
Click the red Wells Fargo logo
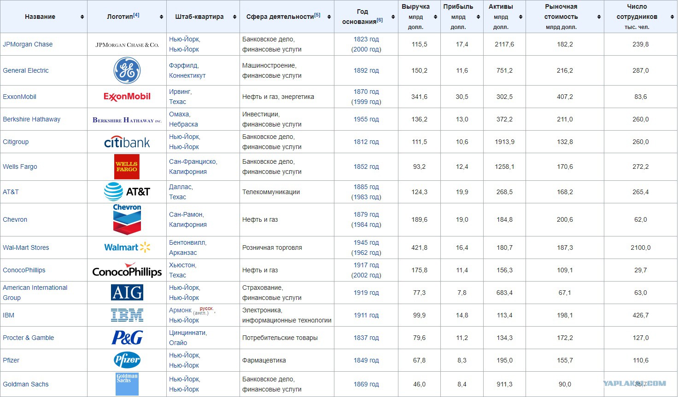click(x=127, y=167)
